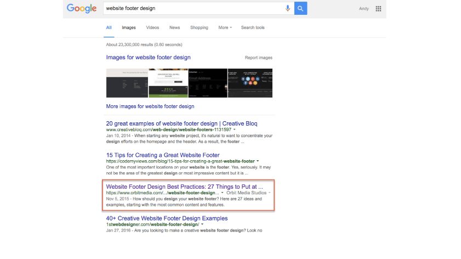
Task: Switch to the Images tab
Action: click(x=129, y=27)
